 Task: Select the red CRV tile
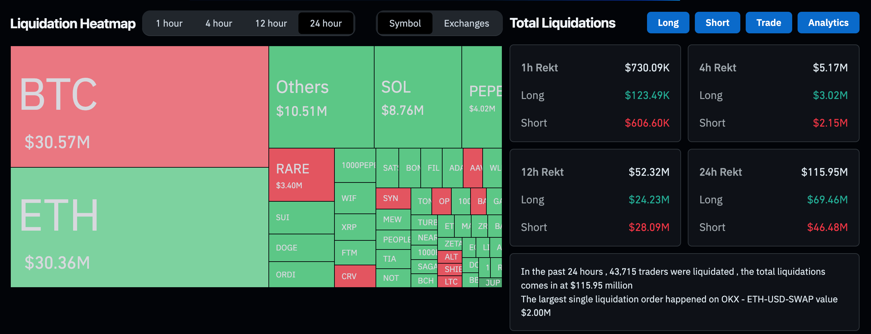[355, 276]
